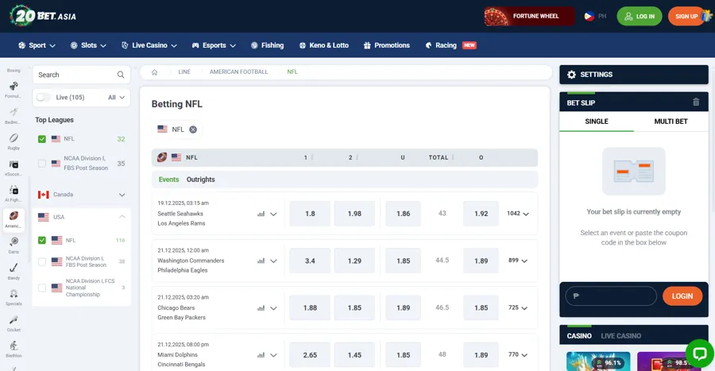Select Badminton sport in the sidebar
The width and height of the screenshot is (715, 371).
[14, 116]
